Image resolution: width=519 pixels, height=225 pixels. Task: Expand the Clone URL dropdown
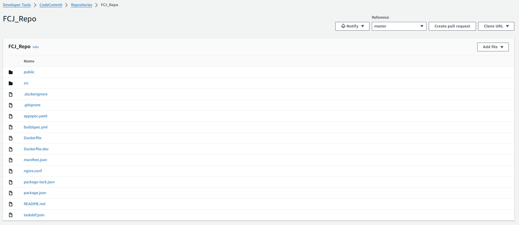click(496, 26)
